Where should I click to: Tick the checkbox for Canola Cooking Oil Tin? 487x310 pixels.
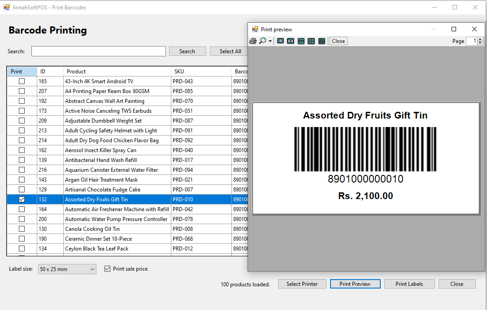[x=22, y=229]
